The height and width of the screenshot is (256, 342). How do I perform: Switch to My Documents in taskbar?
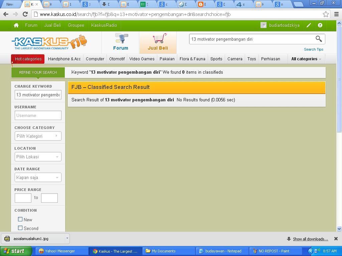tap(169, 251)
